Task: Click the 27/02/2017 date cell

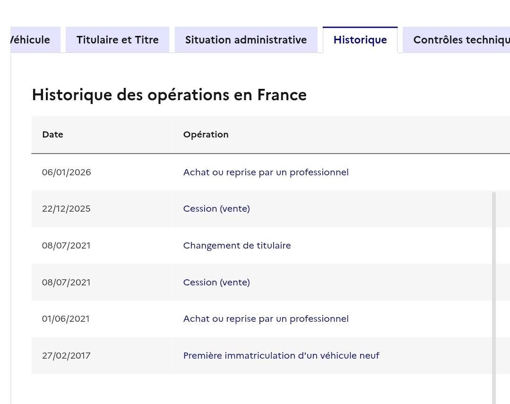Action: [66, 356]
